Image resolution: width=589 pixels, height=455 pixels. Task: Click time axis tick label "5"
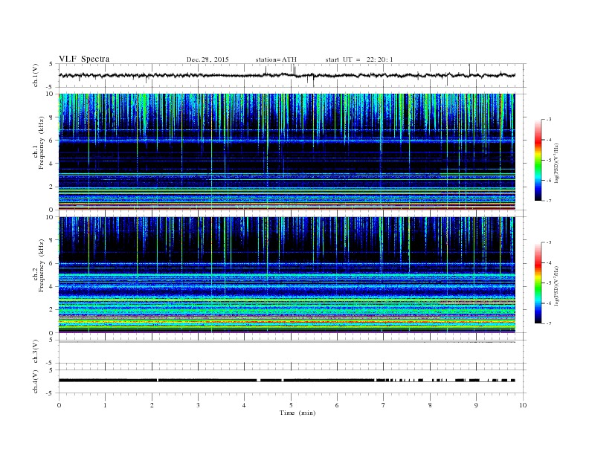point(291,405)
